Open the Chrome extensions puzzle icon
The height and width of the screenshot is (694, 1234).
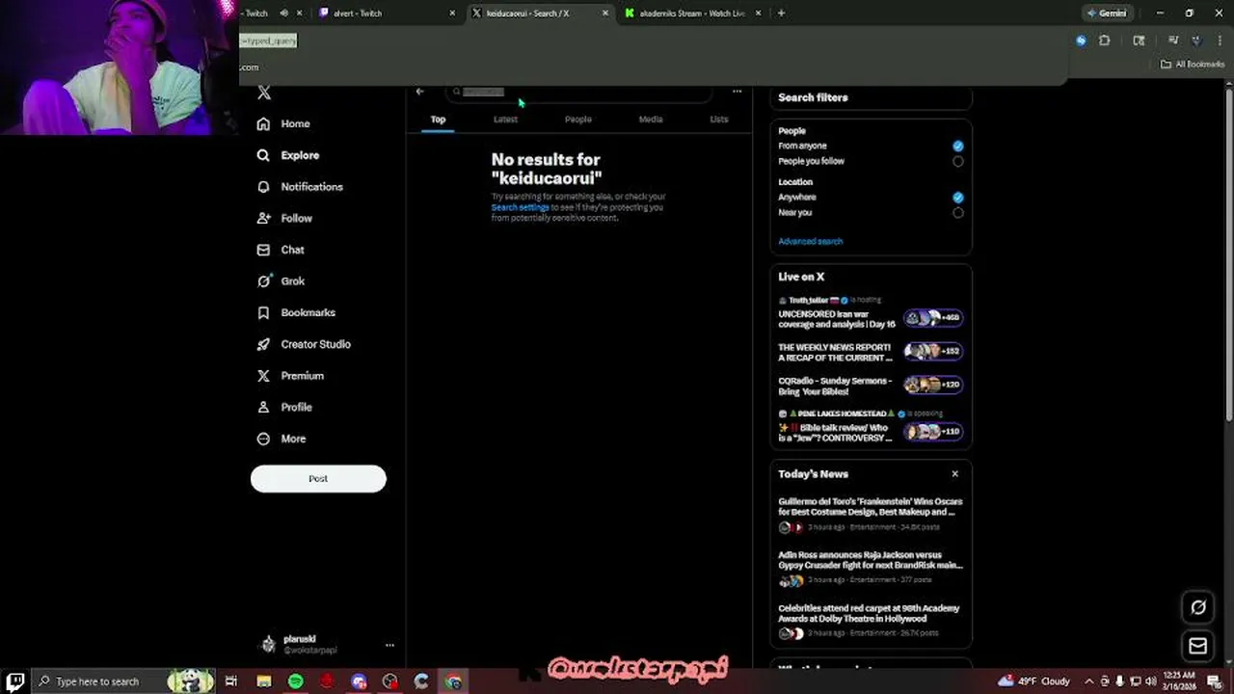pyautogui.click(x=1104, y=40)
